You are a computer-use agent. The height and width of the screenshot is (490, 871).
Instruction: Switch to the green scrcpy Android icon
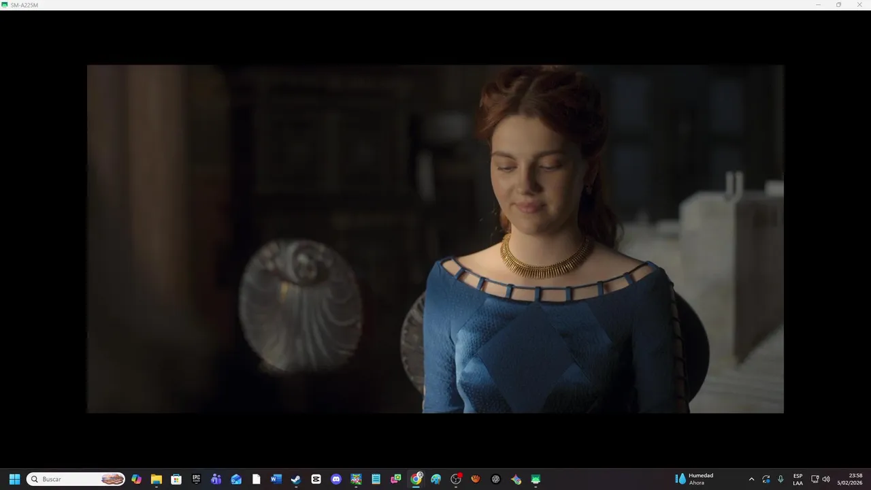536,479
